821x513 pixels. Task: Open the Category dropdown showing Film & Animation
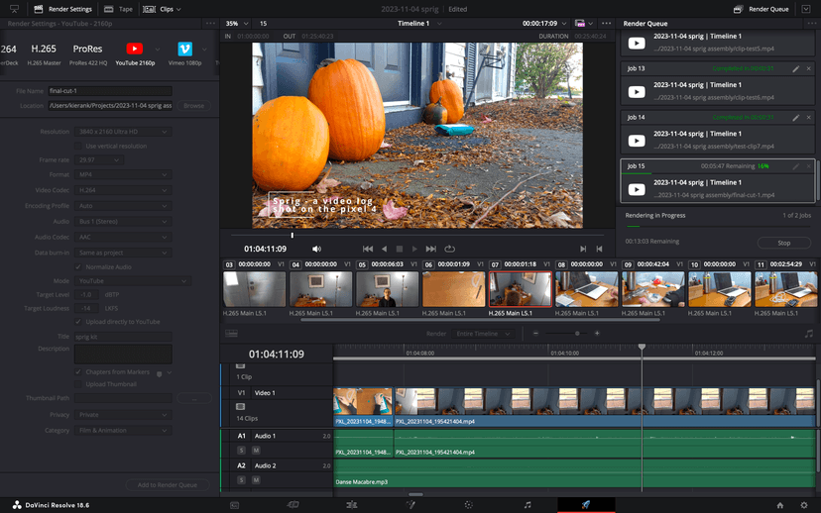tap(124, 431)
